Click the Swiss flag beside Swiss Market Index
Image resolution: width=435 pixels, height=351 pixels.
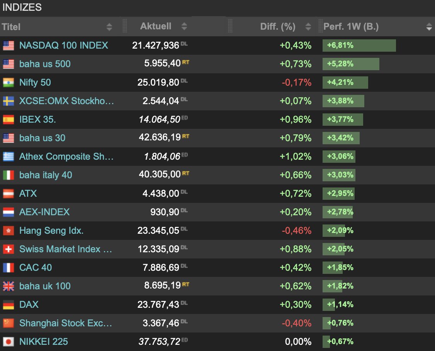coord(8,249)
